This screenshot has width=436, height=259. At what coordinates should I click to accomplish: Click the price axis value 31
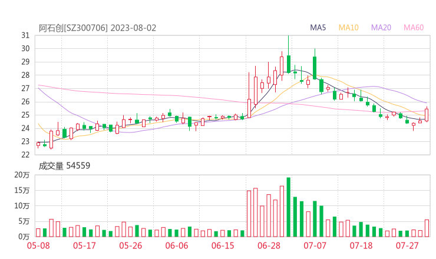point(25,35)
